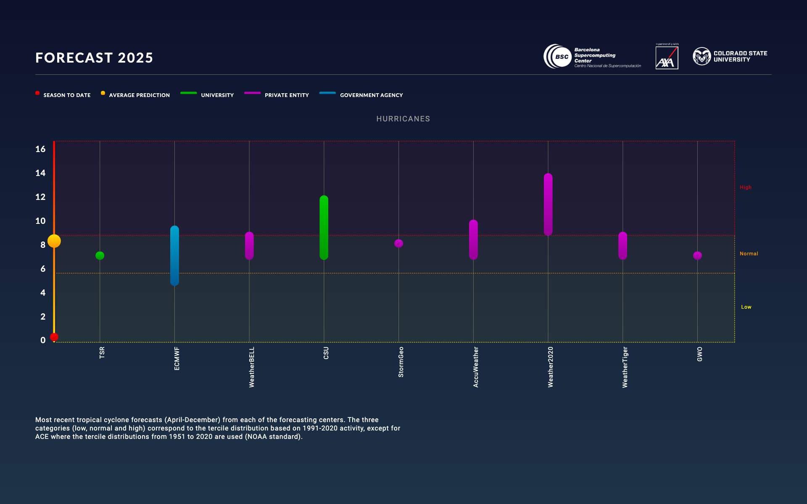This screenshot has width=807, height=504.
Task: Click the TSR forecaster axis label
Action: point(101,353)
